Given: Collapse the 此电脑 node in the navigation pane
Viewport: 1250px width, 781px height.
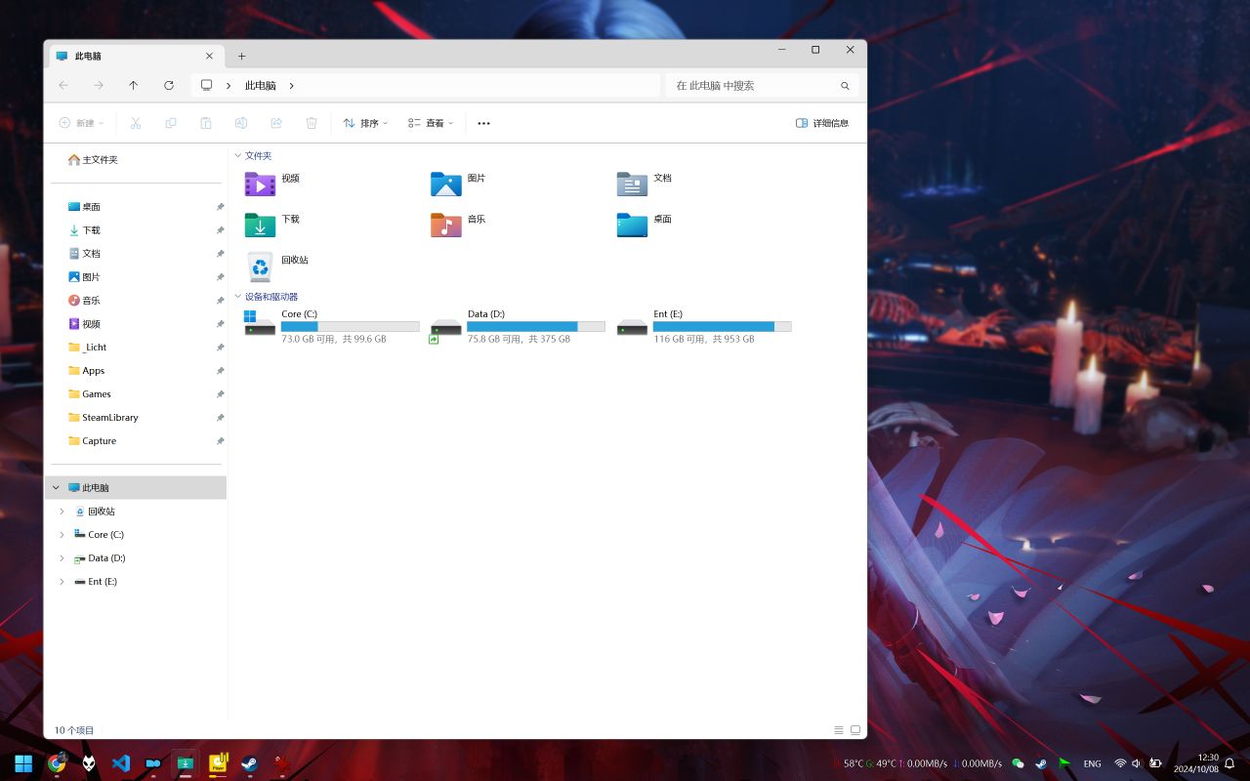Looking at the screenshot, I should coord(56,487).
